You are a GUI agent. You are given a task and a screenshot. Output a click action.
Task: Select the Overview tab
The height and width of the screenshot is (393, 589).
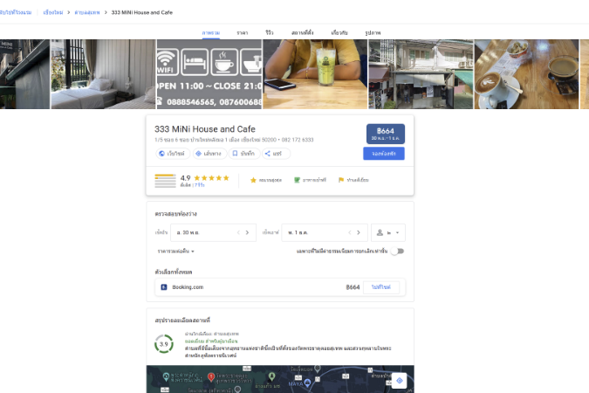211,32
